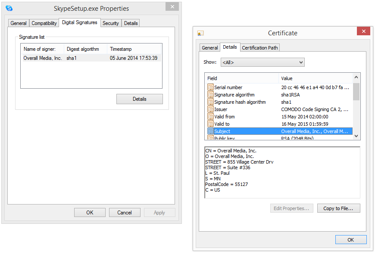
Task: Click sha1 digest in signature list
Action: [72, 58]
